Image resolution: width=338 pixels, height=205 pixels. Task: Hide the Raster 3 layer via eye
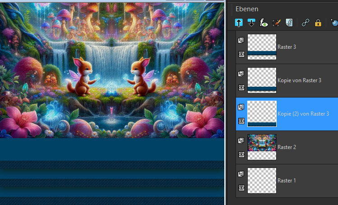241,54
